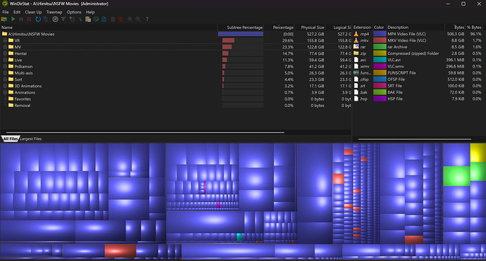The height and width of the screenshot is (261, 486).
Task: Click the zipped folder icon for .zip
Action: coord(356,53)
